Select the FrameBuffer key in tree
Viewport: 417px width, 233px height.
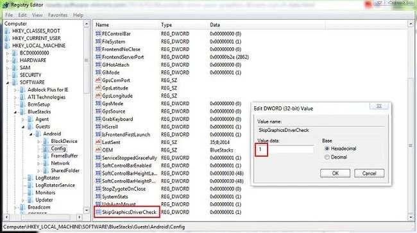pos(64,156)
